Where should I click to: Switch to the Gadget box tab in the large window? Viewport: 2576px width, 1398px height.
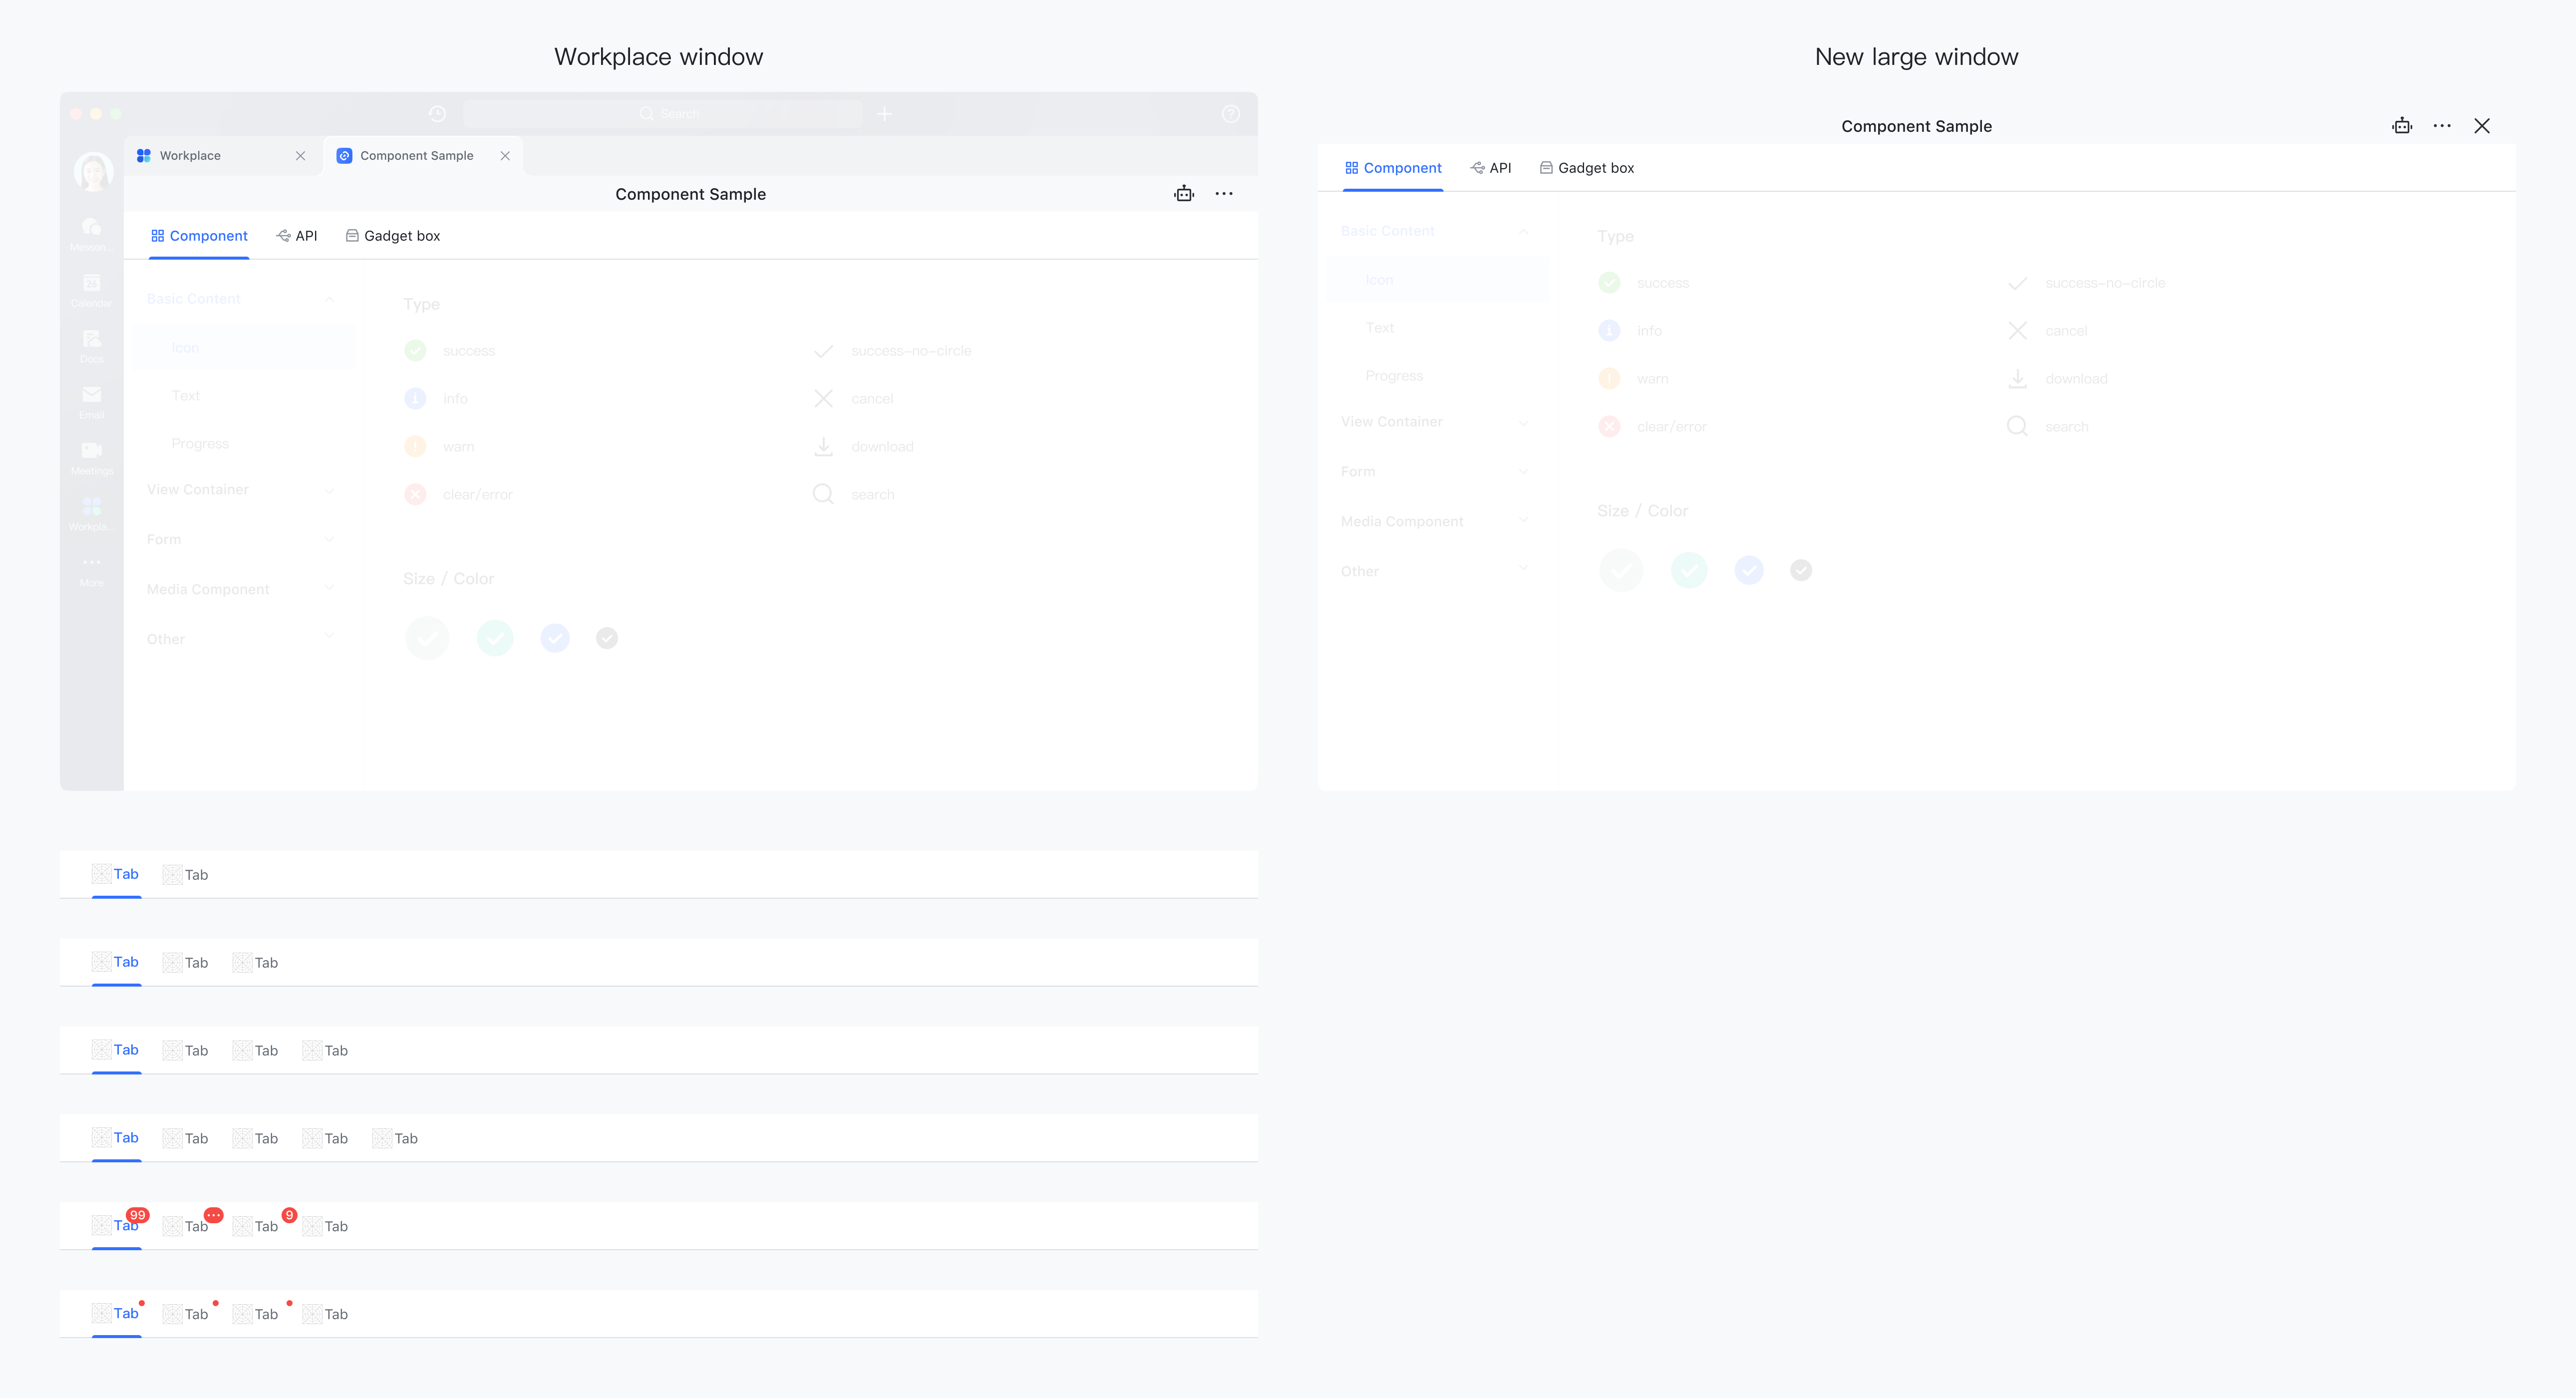point(1587,167)
